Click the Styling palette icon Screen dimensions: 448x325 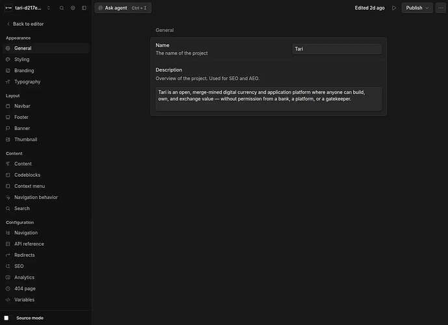[8, 59]
